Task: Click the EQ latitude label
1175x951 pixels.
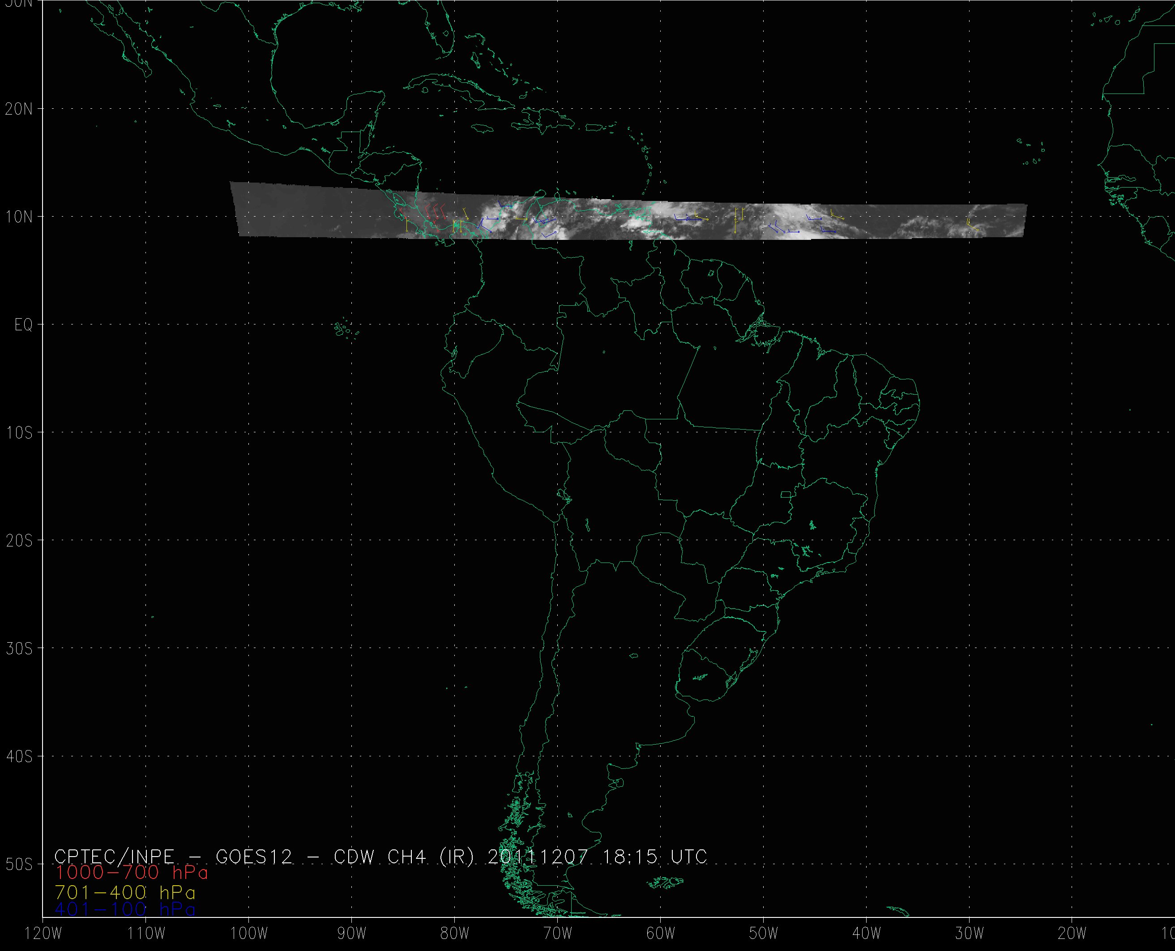Action: [24, 325]
